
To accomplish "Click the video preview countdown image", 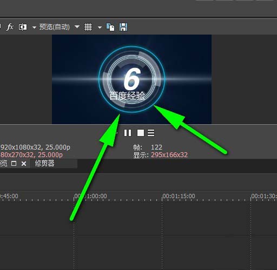I will (131, 79).
